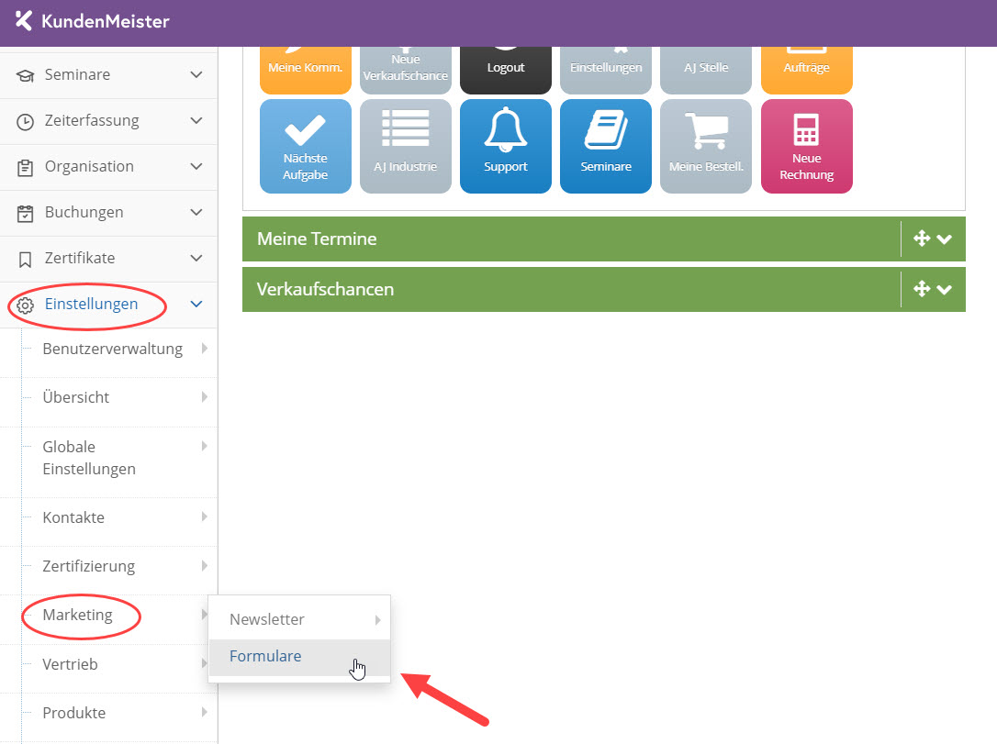Expand the Zertifikate menu chevron
The height and width of the screenshot is (744, 997).
pyautogui.click(x=196, y=257)
